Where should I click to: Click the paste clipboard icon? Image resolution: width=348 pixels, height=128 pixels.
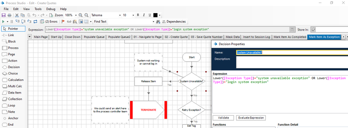coord(29,15)
